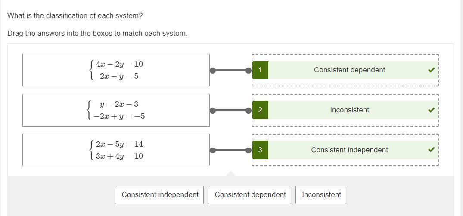Viewport: 463px width, 216px height.
Task: Select the green number 1 badge
Action: (260, 70)
